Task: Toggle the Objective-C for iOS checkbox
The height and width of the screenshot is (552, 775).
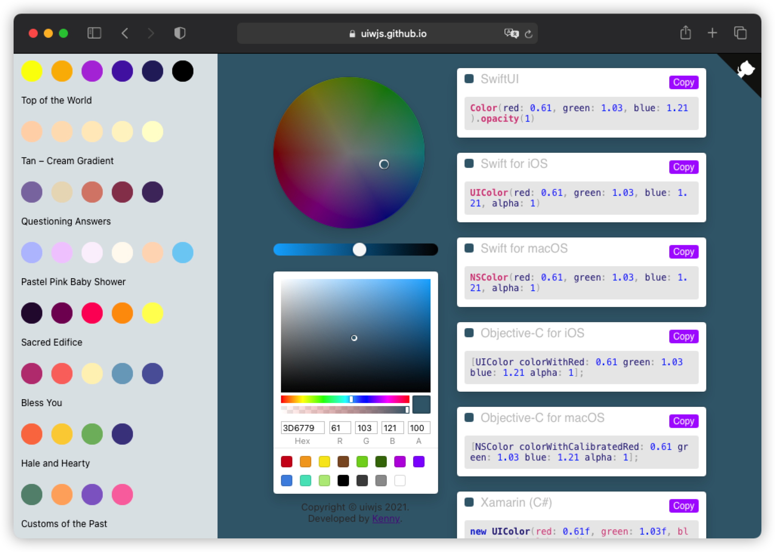Action: coord(469,333)
